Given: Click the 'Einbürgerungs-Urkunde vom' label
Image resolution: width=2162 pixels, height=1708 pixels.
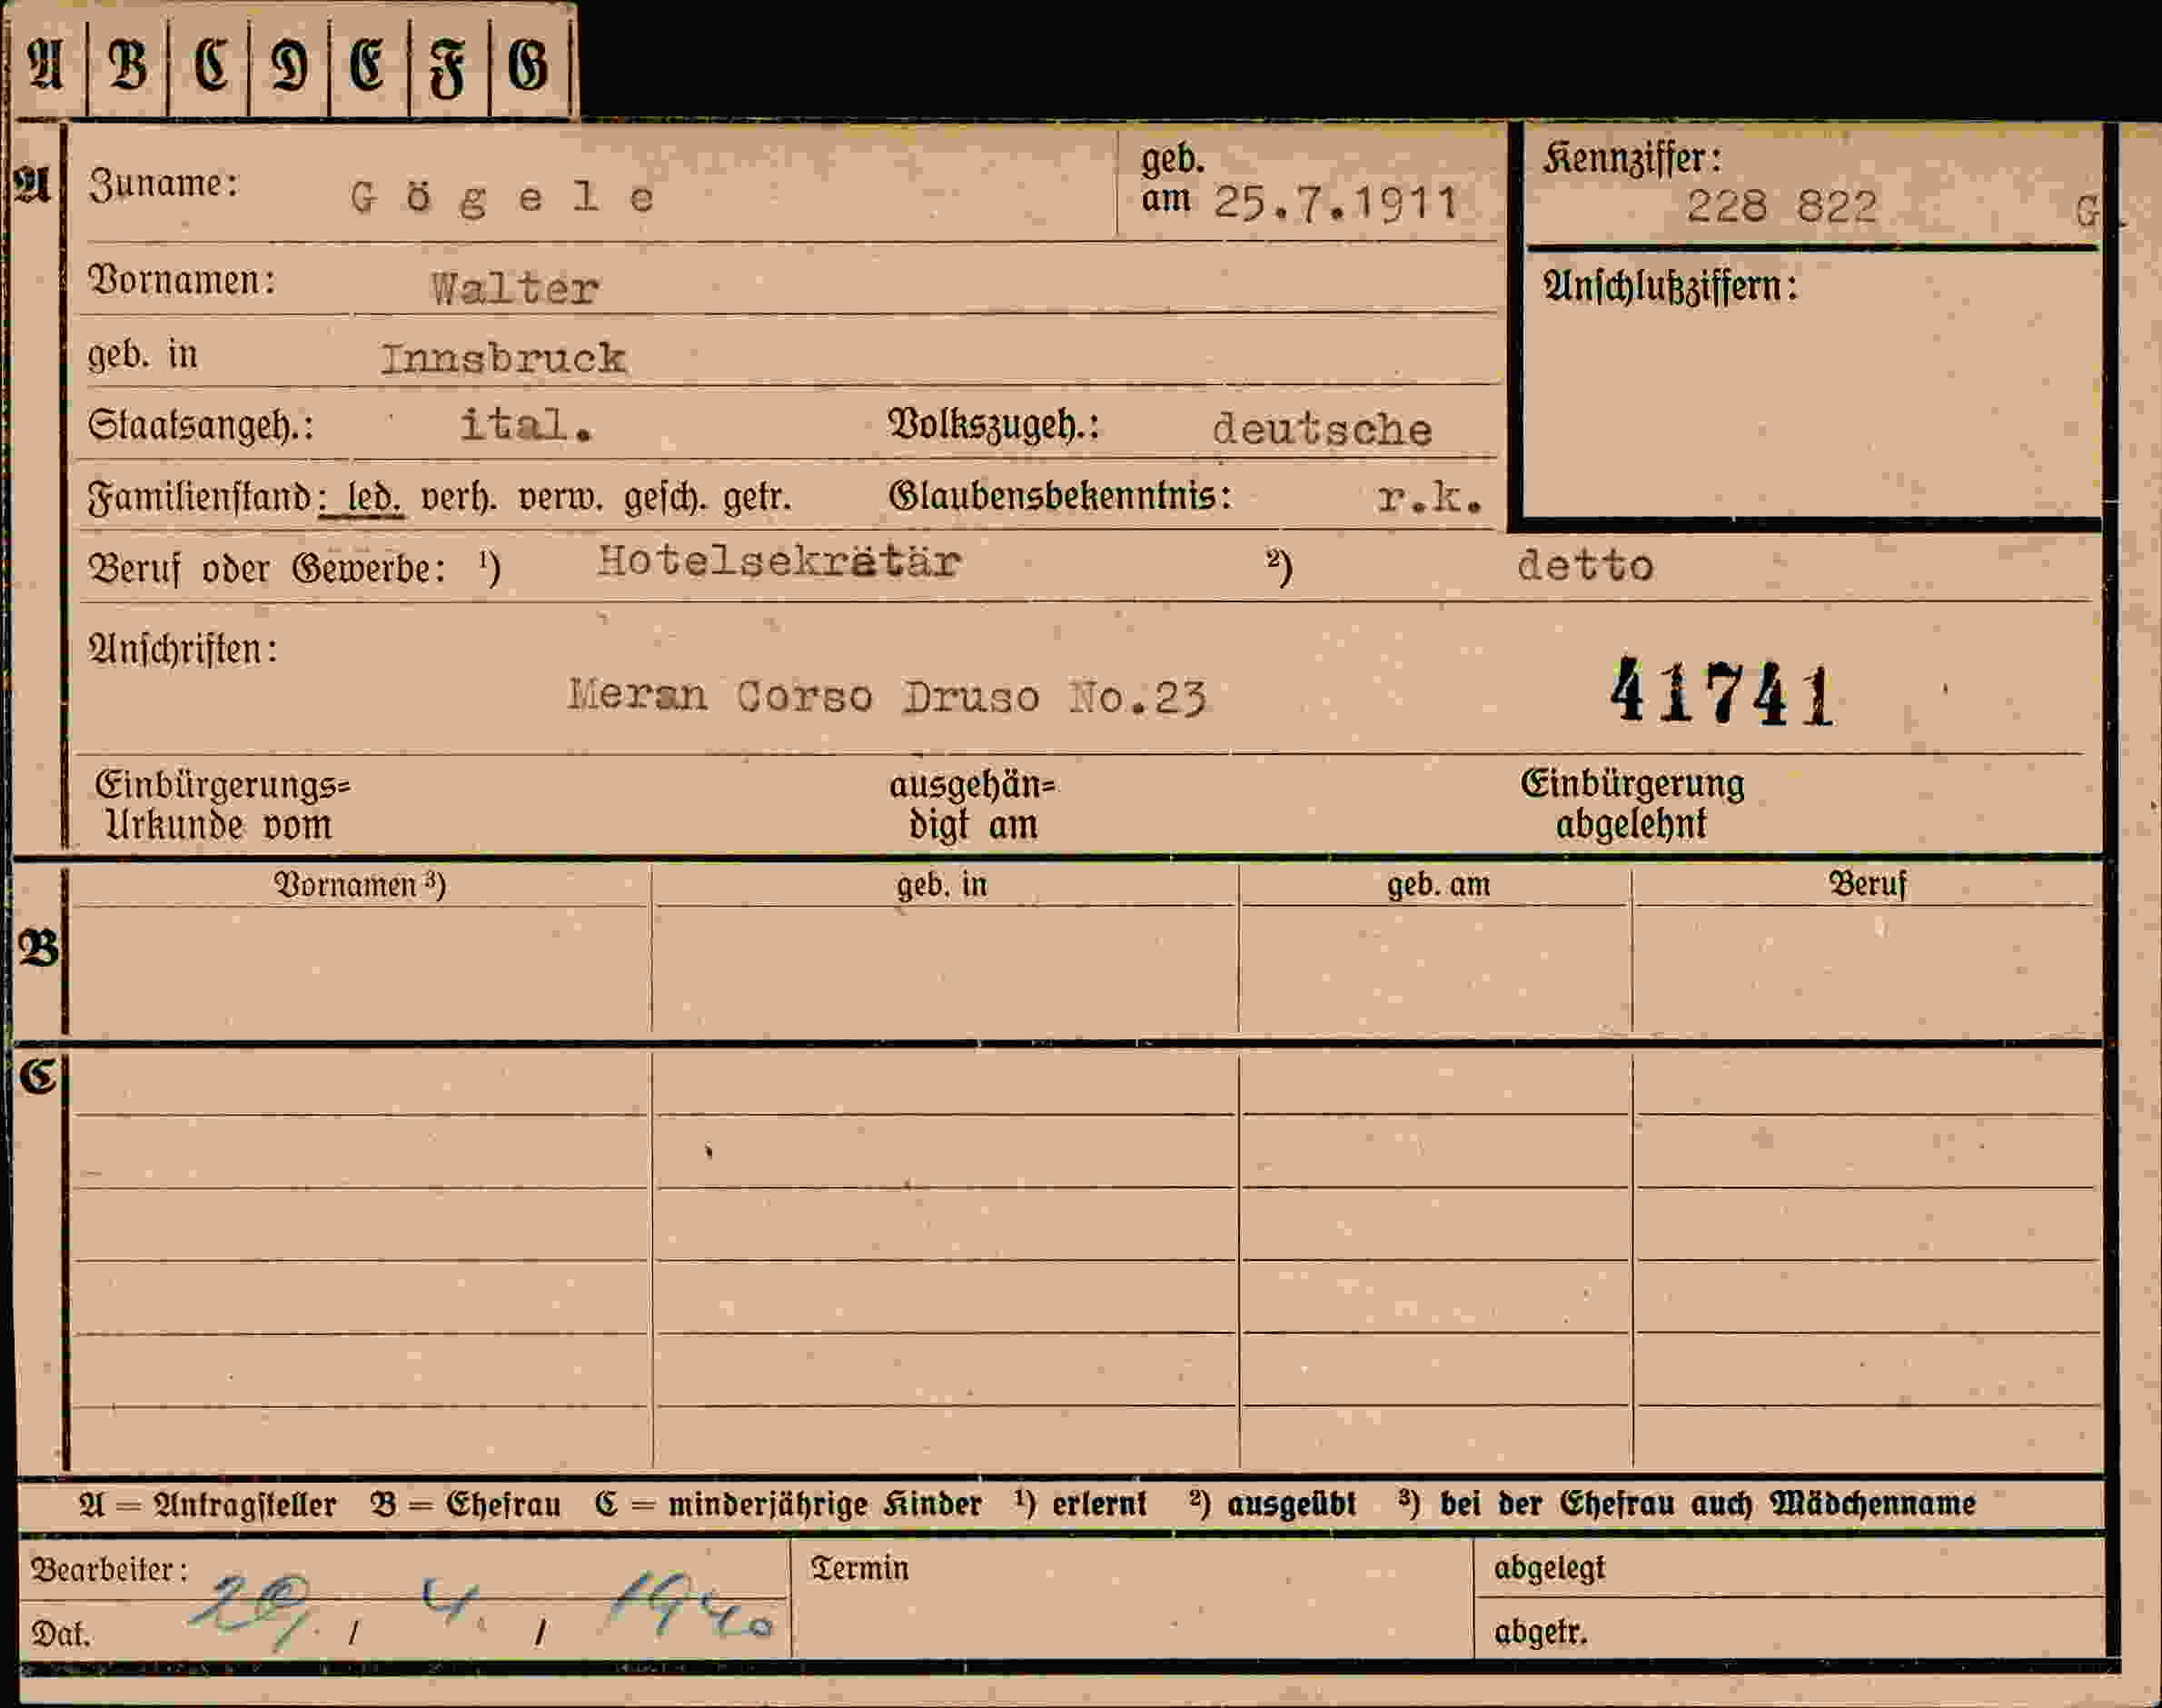Looking at the screenshot, I should point(223,805).
